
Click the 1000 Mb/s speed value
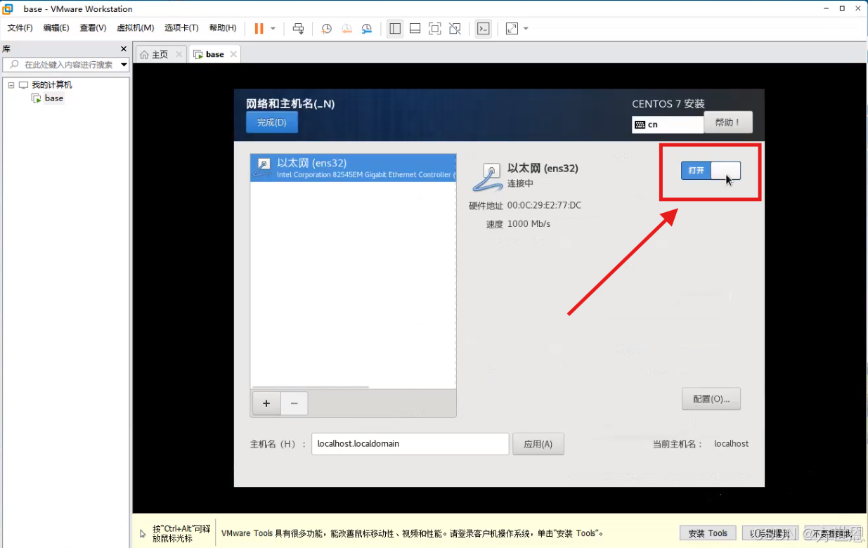click(x=529, y=224)
